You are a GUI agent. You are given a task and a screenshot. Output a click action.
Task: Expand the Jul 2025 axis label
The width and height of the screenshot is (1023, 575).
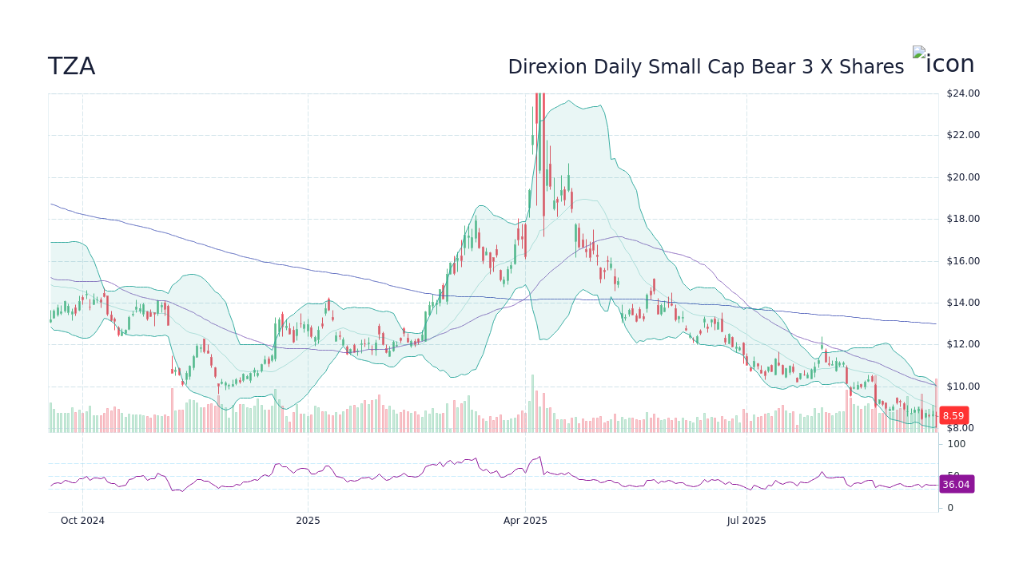point(747,520)
